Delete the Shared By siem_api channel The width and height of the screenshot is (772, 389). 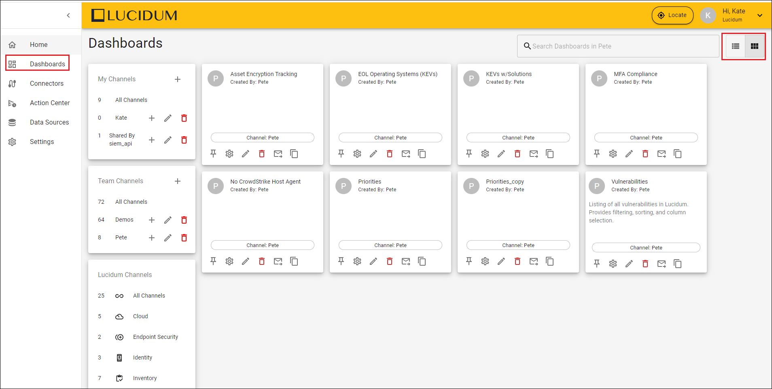click(x=184, y=140)
